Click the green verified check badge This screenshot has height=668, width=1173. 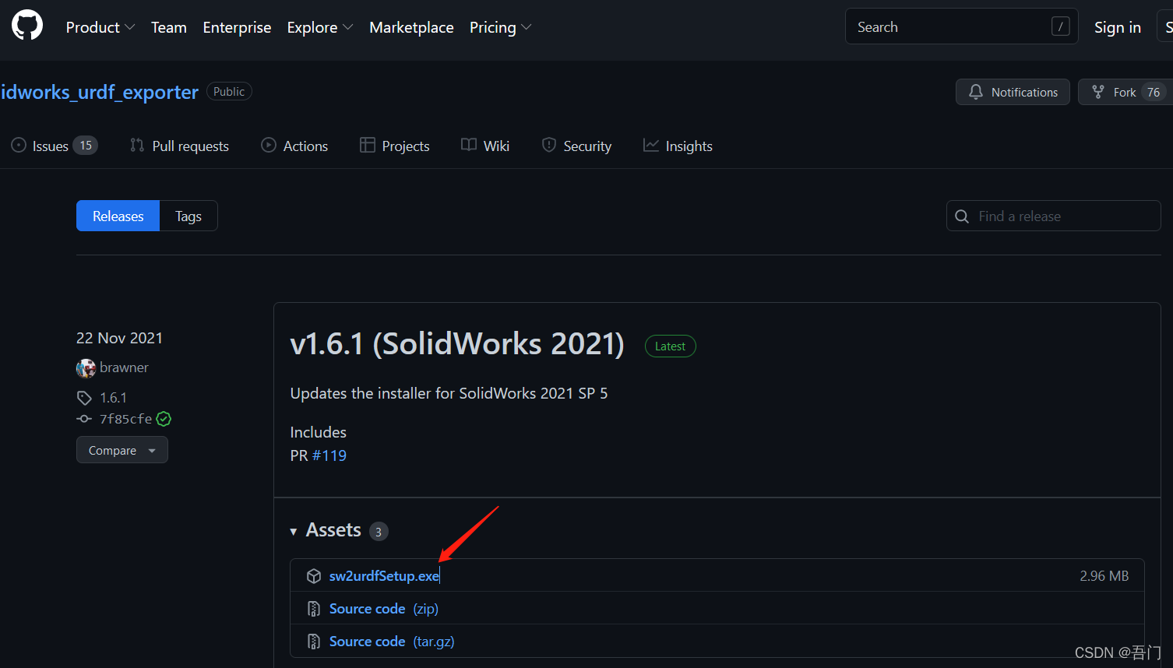pos(164,419)
